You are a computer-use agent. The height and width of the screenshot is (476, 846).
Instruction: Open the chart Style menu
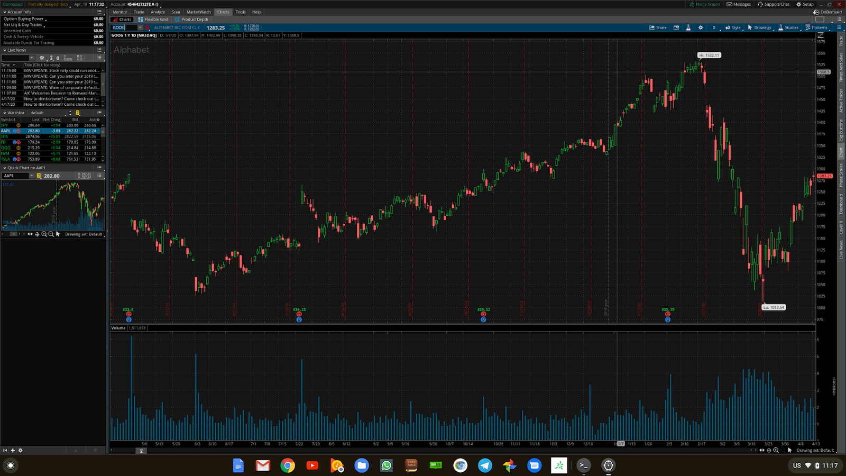(735, 27)
